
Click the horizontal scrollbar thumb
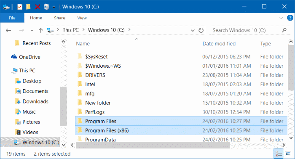pos(153,145)
